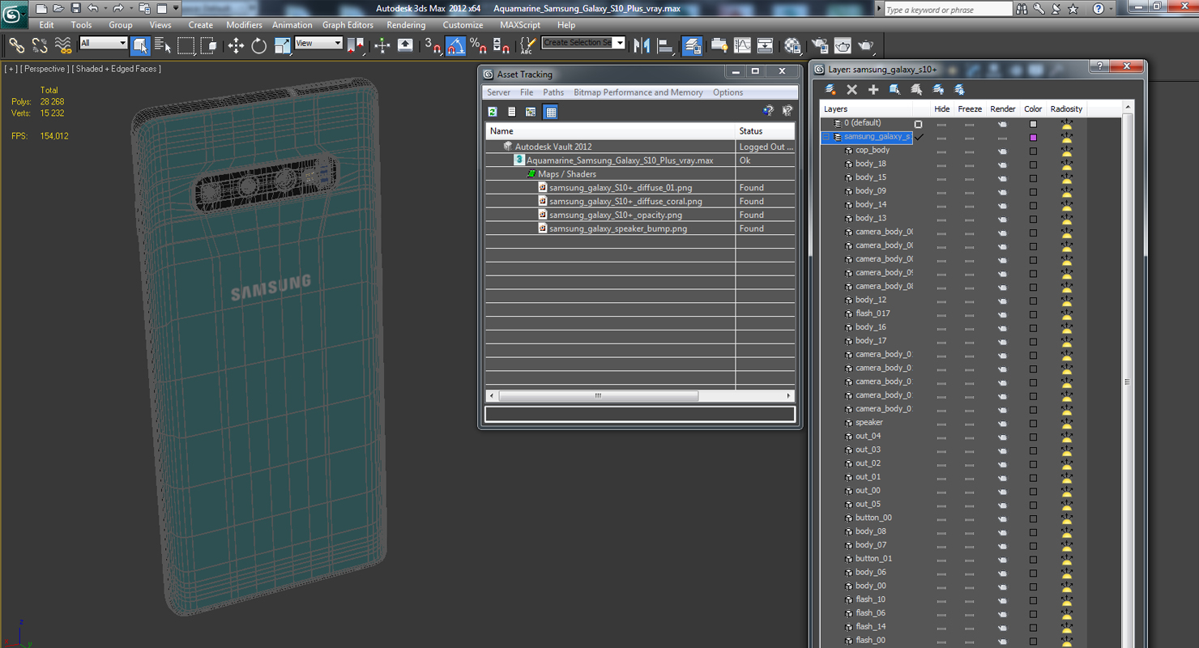Open the Edit menu

(x=46, y=25)
